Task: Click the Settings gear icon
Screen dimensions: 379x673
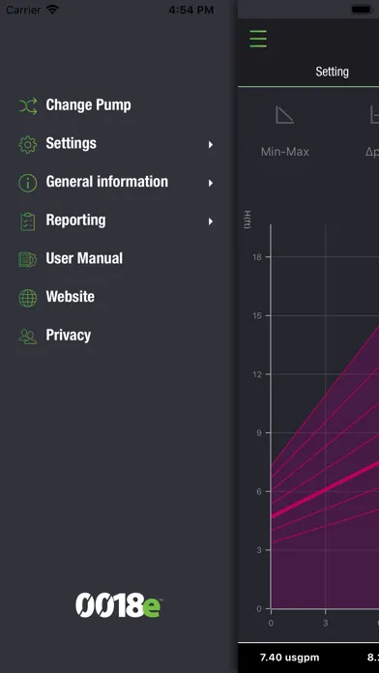Action: pyautogui.click(x=28, y=145)
